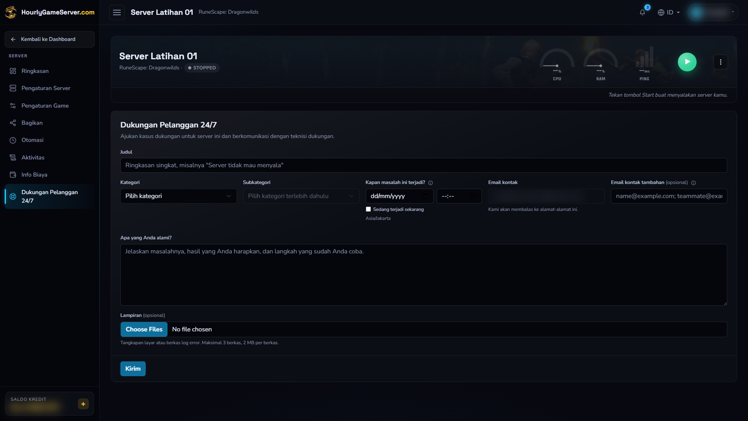Click the Dukungan Pelanggan lifebuoy icon
Screen dimensions: 748x421
coord(13,196)
